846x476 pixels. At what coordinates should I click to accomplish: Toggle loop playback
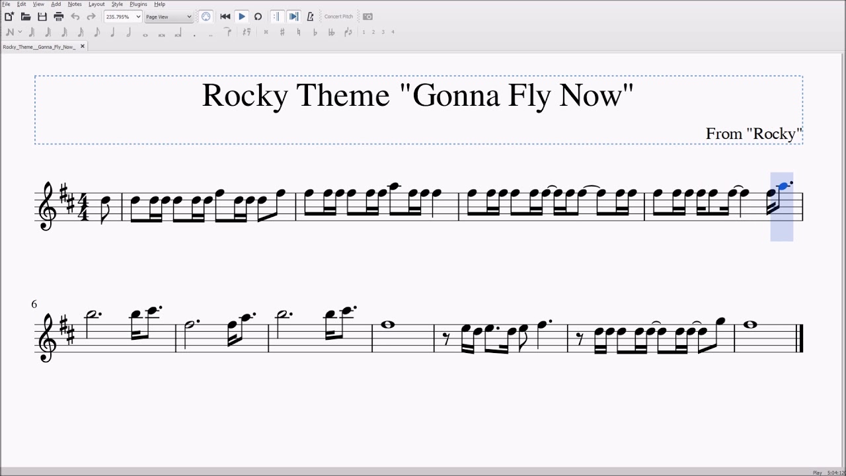pyautogui.click(x=258, y=17)
